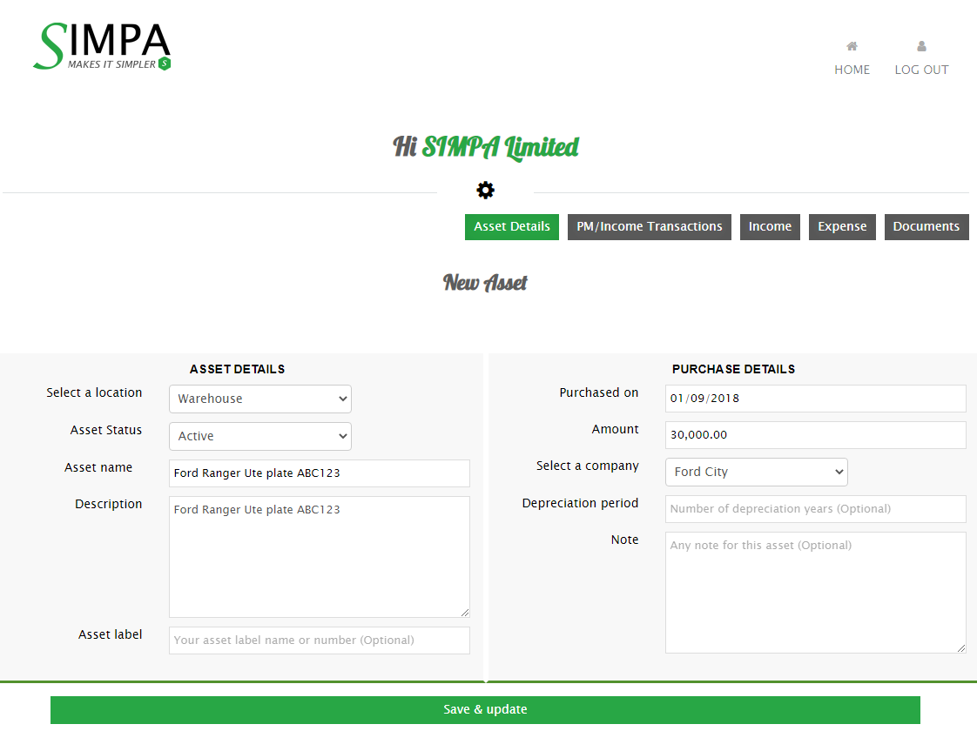Open PM/Income Transactions tab
The height and width of the screenshot is (731, 977).
pos(650,226)
